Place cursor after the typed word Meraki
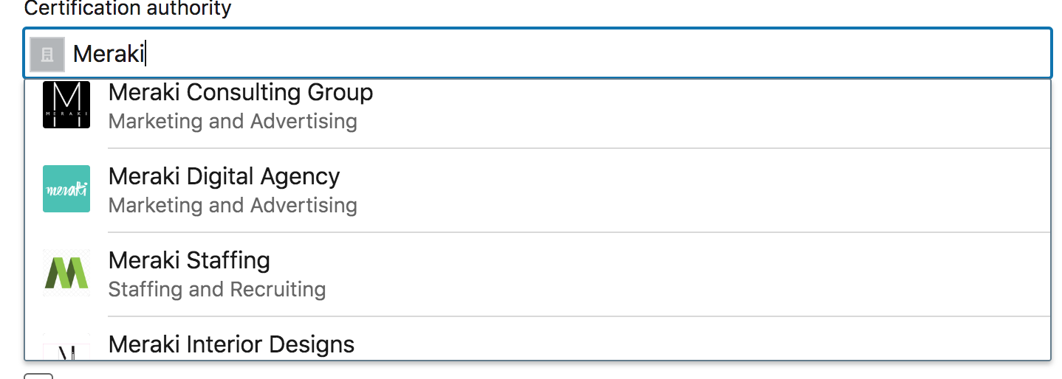Image resolution: width=1062 pixels, height=379 pixels. [145, 54]
